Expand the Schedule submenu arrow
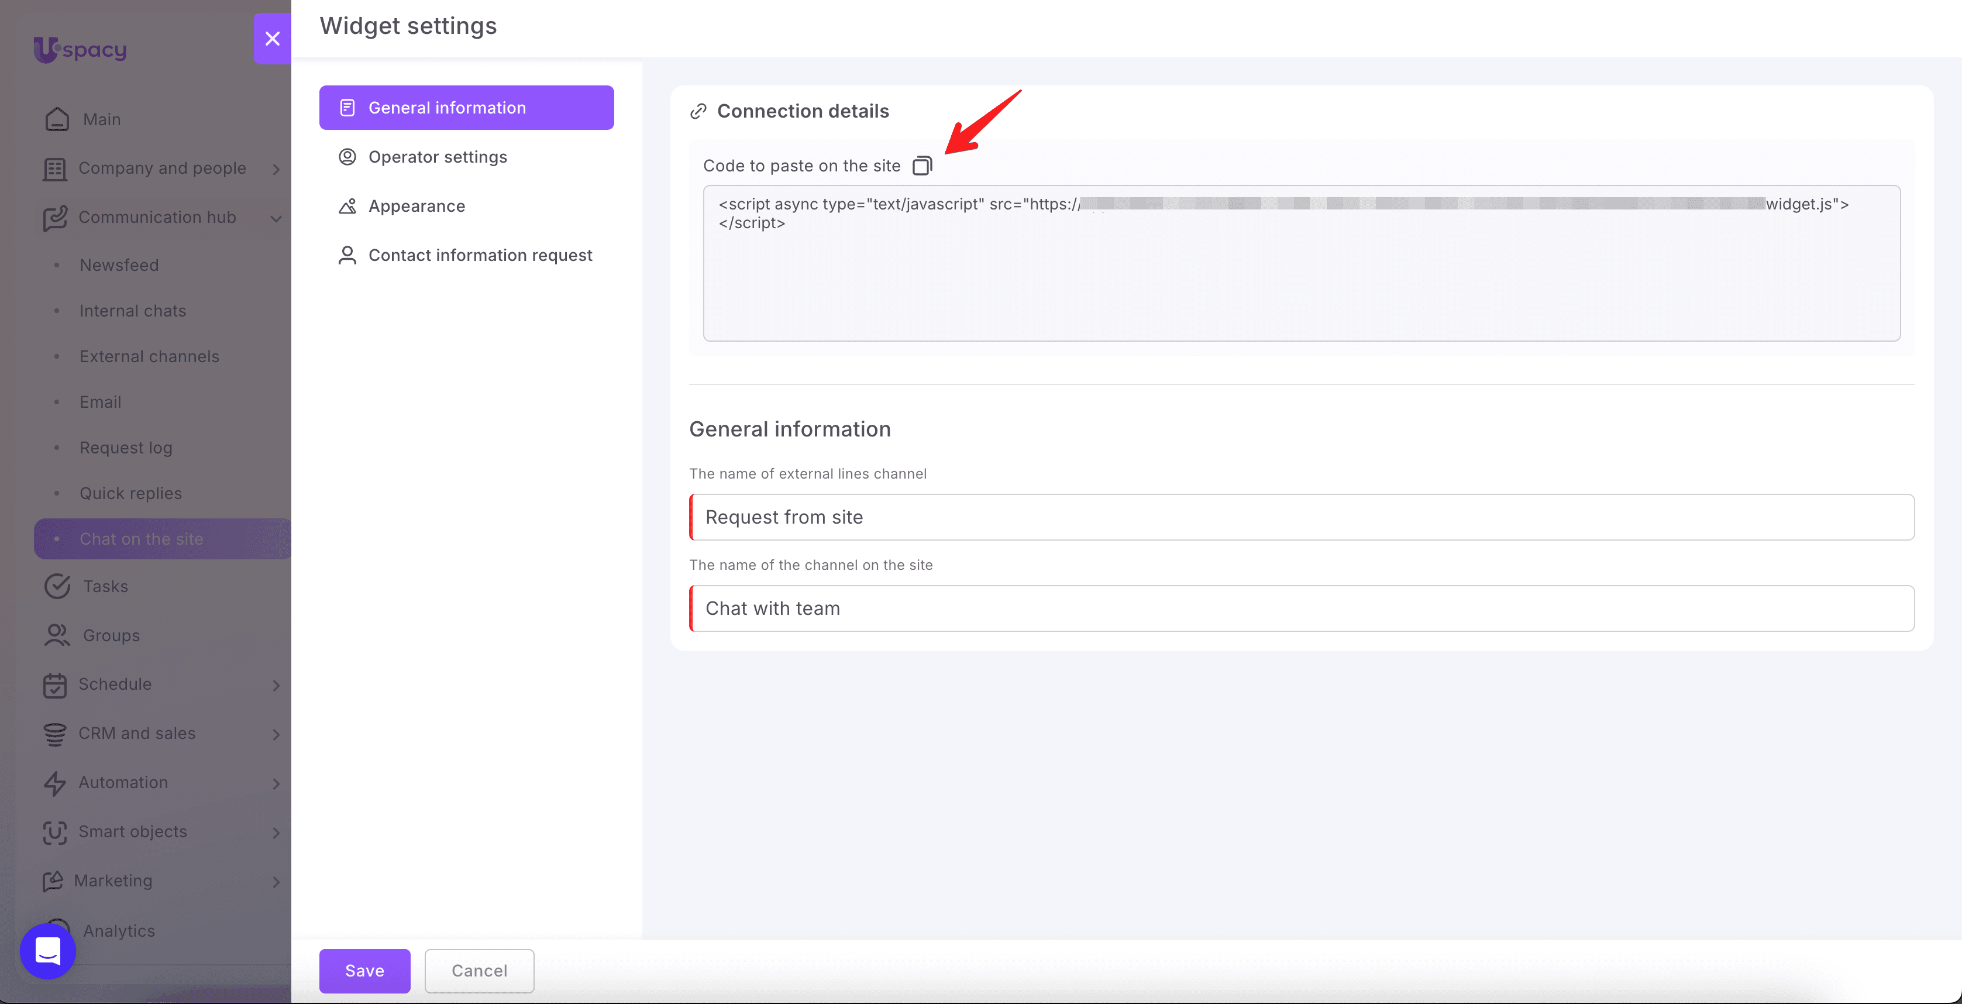 (x=277, y=686)
